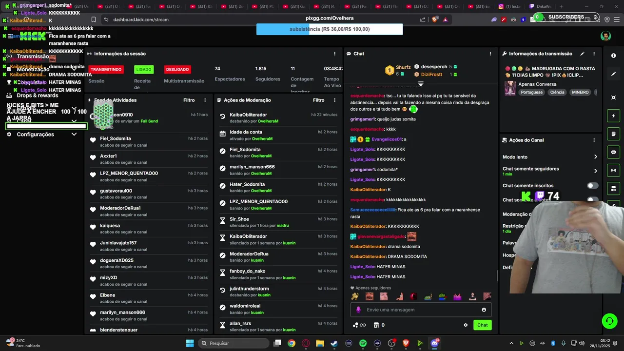The image size is (624, 351).
Task: Click the scroll-to-bottom arrow in chat
Action: tap(421, 84)
